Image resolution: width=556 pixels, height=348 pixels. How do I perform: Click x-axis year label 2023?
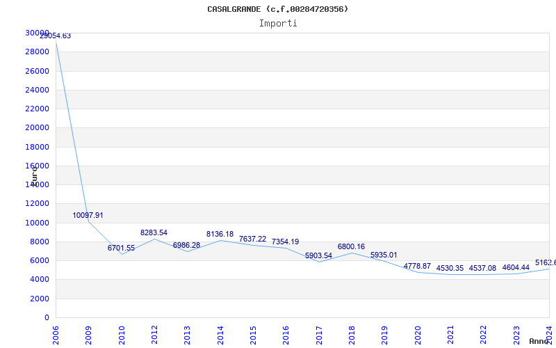coord(516,335)
